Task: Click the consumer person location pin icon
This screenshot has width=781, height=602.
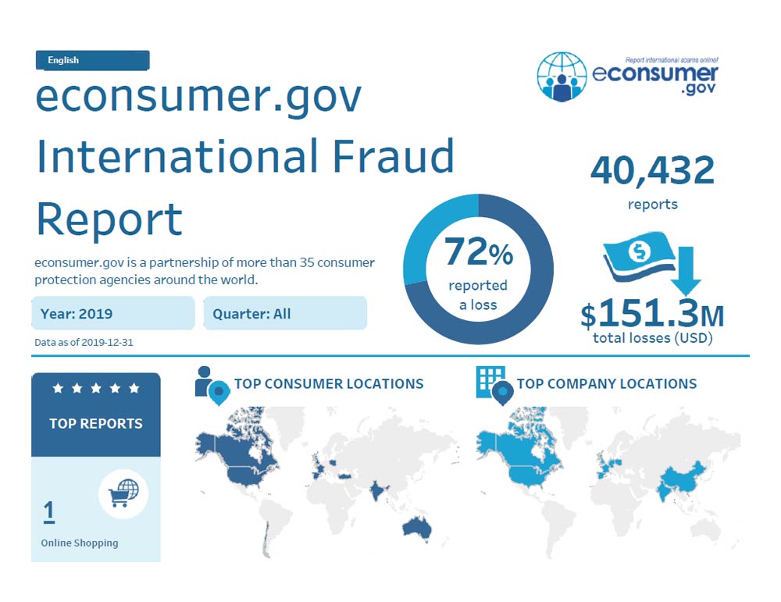Action: click(210, 384)
